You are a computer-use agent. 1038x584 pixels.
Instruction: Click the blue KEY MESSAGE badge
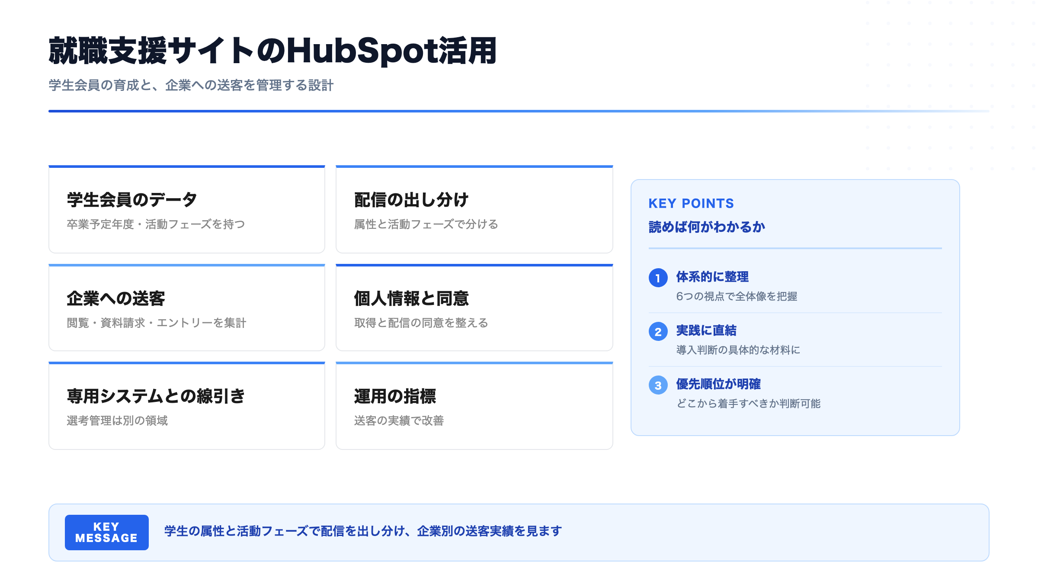[x=107, y=533]
